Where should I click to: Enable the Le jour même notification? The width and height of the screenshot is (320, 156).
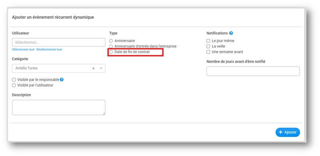point(208,41)
